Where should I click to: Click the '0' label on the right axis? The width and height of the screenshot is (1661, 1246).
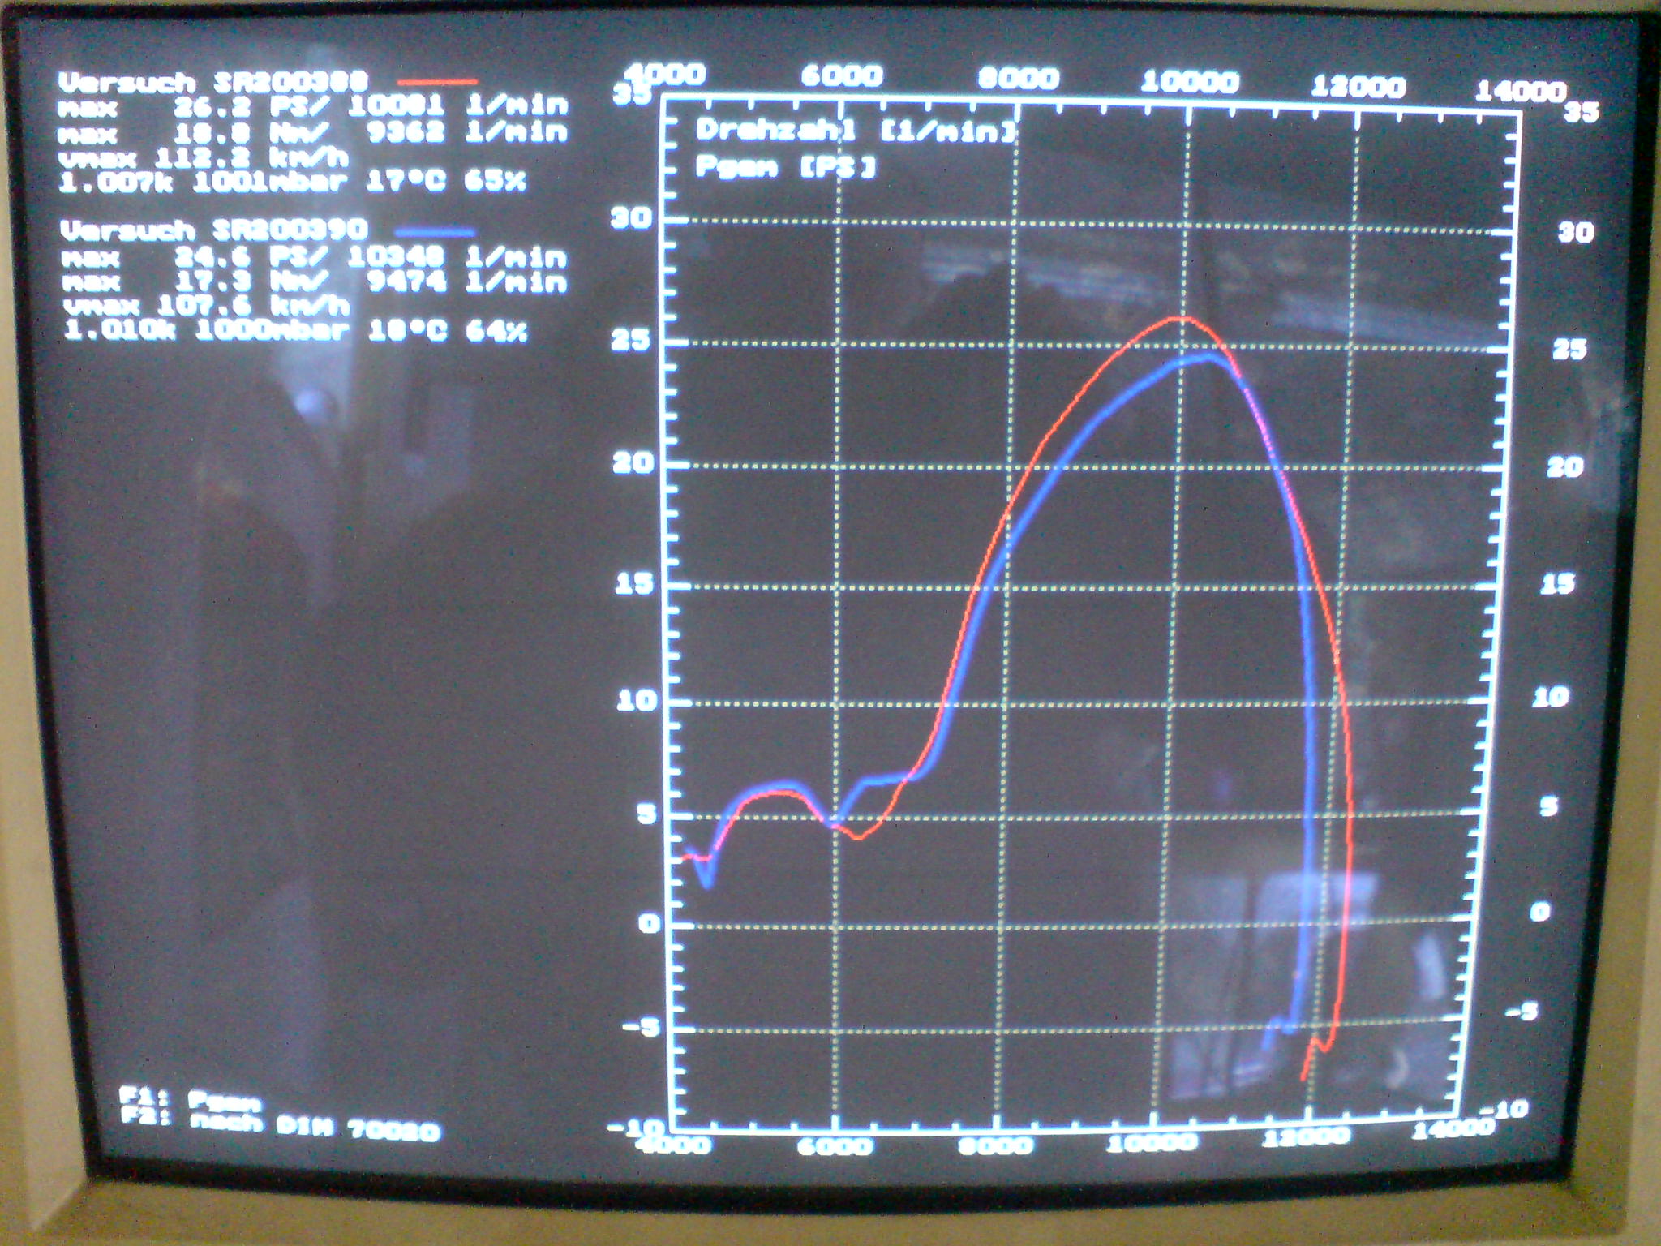click(x=1539, y=913)
